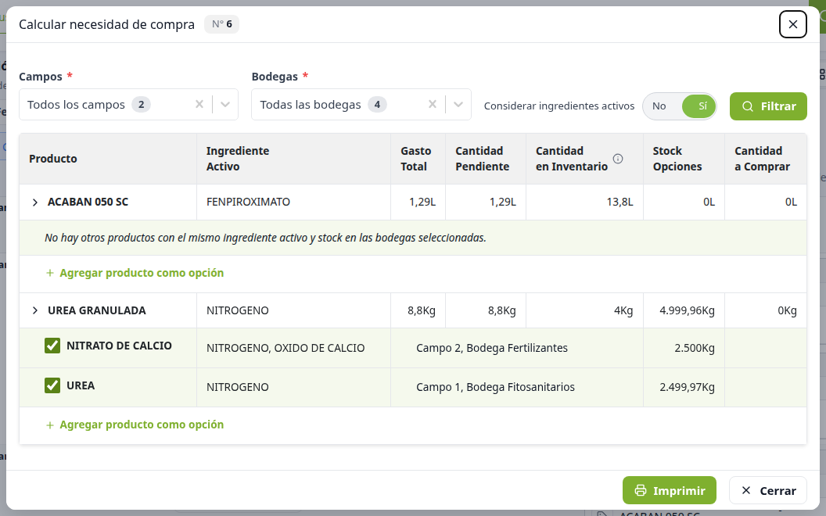The width and height of the screenshot is (826, 516).
Task: Set active ingredients toggle to No
Action: [659, 106]
